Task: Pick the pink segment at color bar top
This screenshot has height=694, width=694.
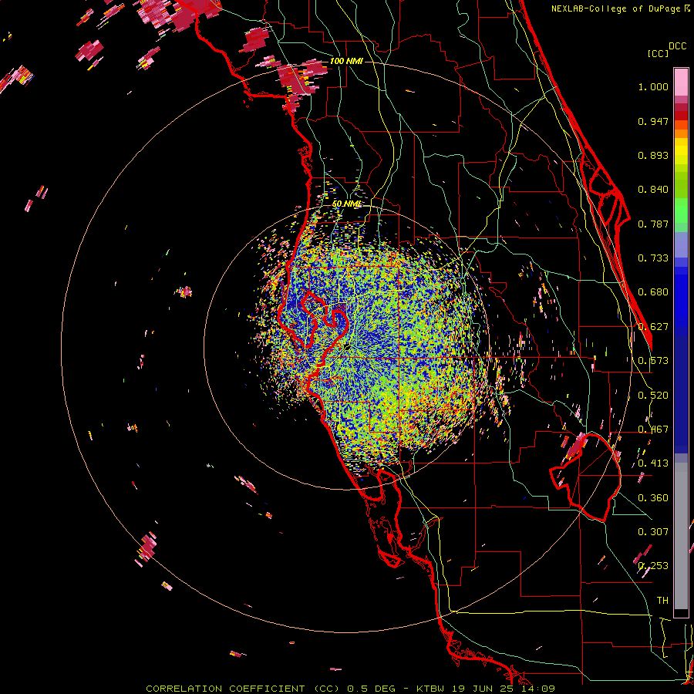Action: pyautogui.click(x=681, y=82)
